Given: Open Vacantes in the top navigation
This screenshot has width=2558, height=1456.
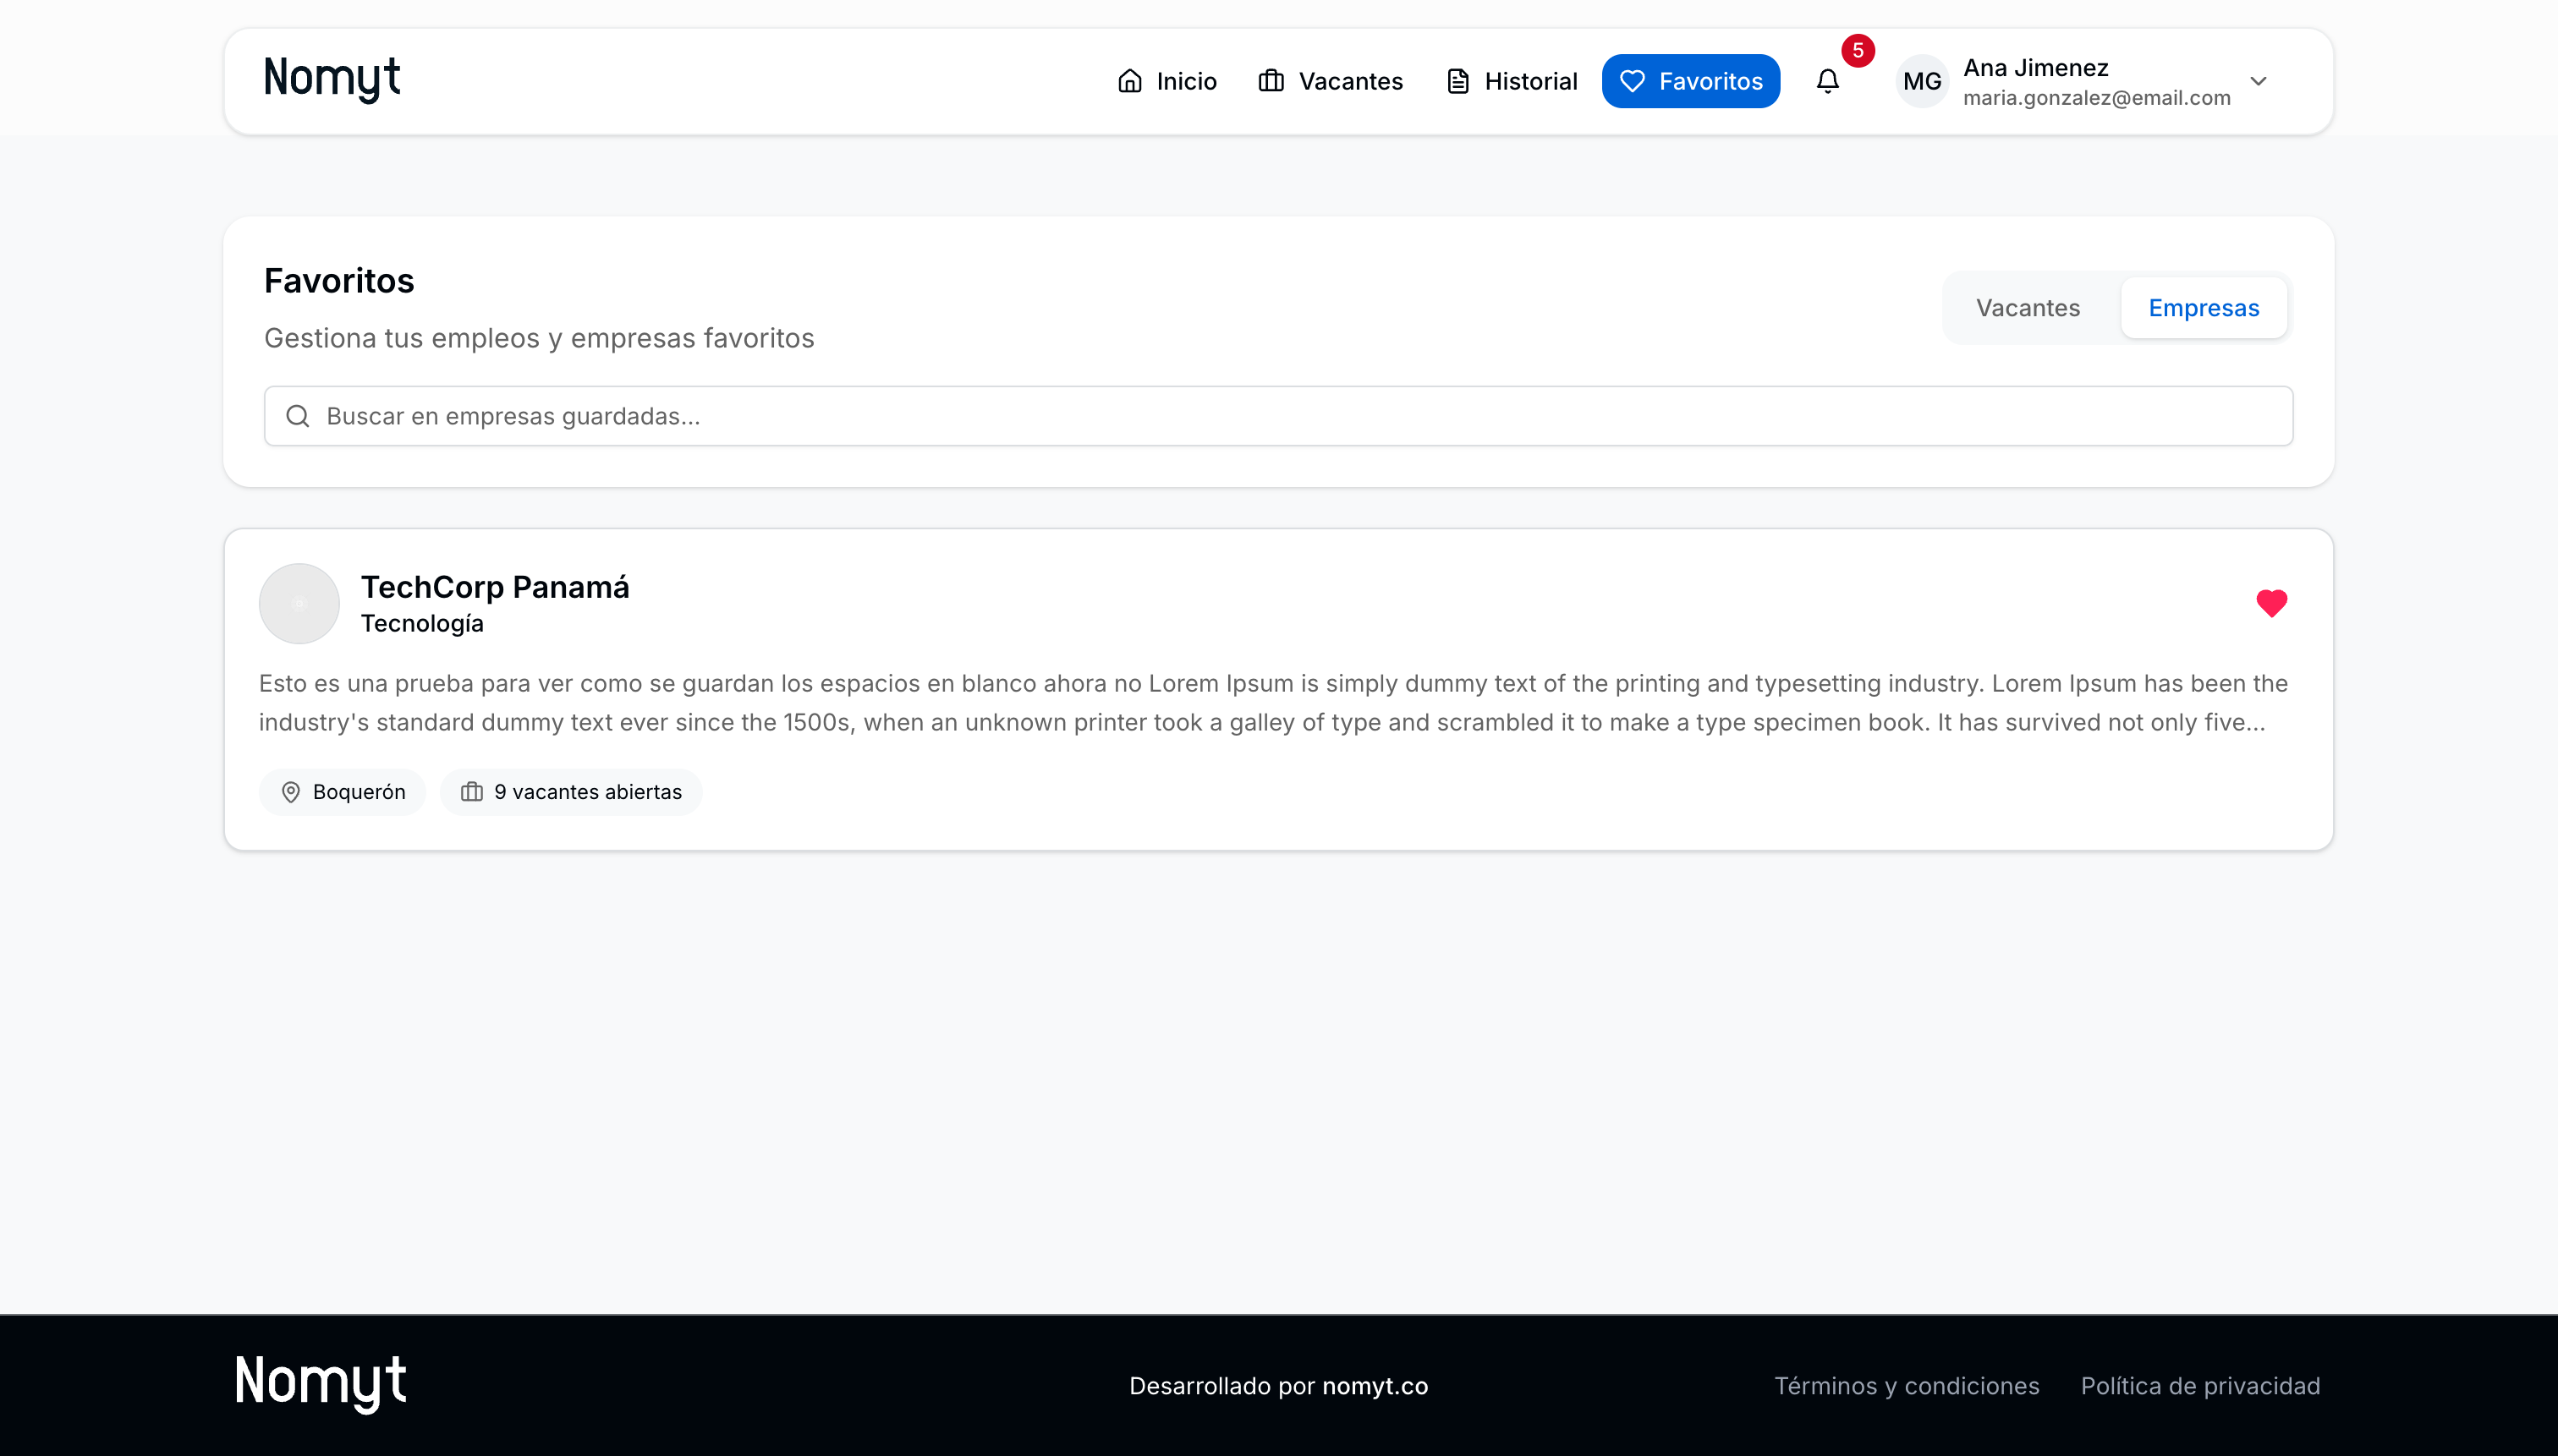Looking at the screenshot, I should tap(1331, 81).
